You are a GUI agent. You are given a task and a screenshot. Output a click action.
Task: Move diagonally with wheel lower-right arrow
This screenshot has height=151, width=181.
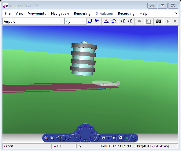tap(90, 138)
